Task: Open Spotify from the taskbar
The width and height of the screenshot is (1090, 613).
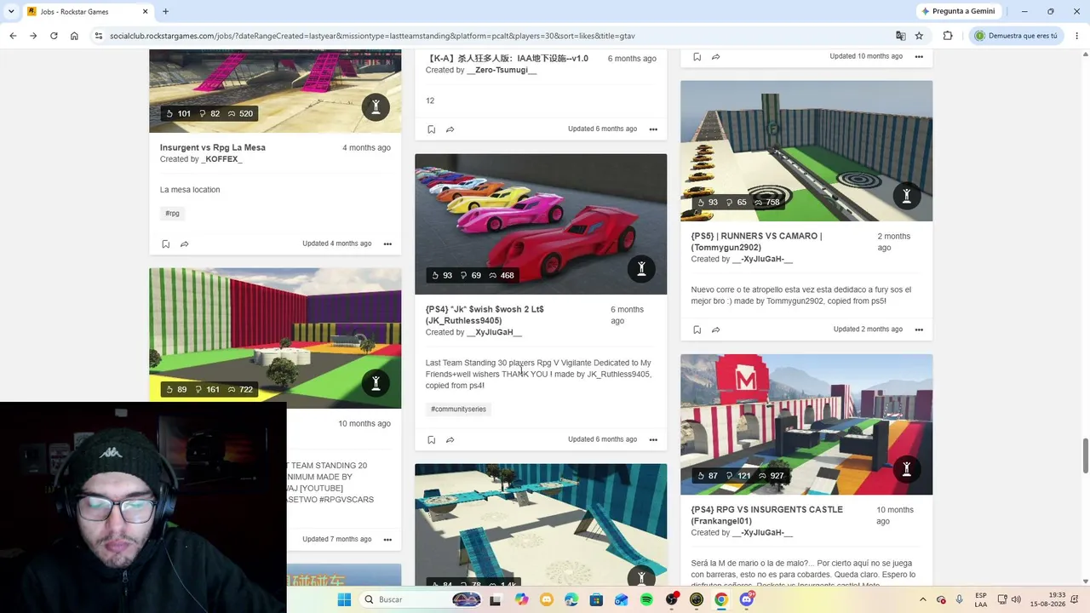Action: tap(646, 599)
